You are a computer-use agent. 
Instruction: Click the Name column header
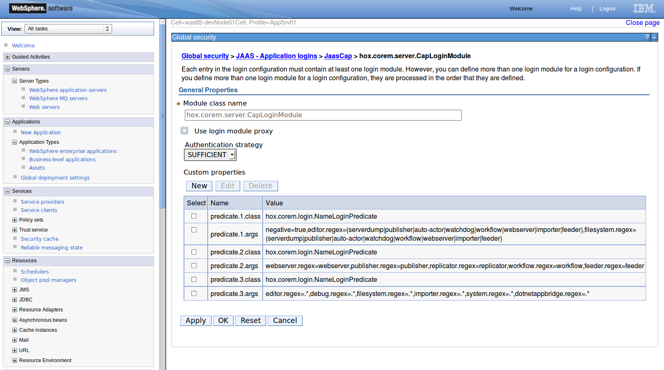tap(235, 203)
